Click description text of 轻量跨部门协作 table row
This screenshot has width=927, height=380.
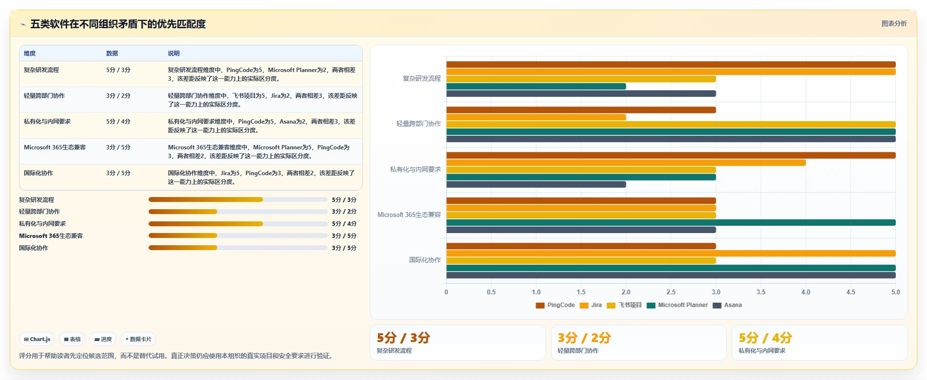[263, 100]
